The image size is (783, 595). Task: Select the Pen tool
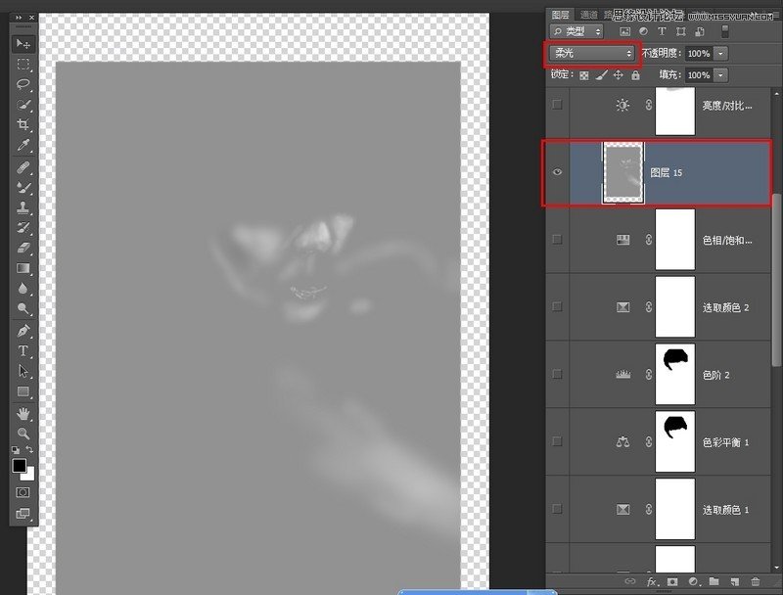[x=23, y=331]
